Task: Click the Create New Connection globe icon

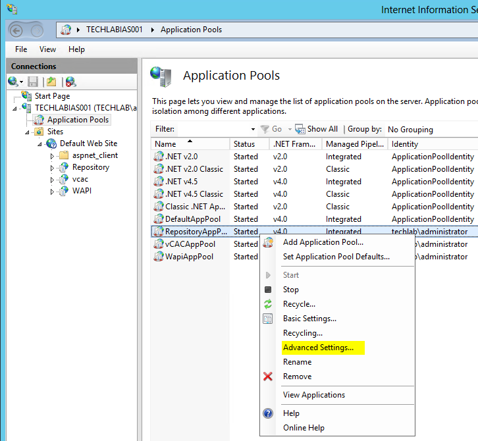Action: [x=13, y=82]
